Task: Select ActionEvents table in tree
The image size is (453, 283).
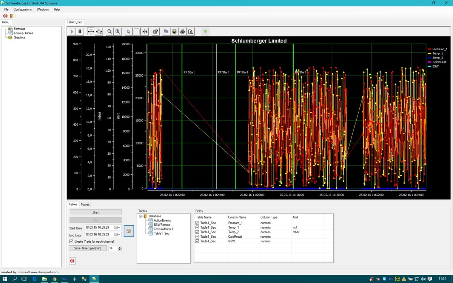Action: coord(162,220)
